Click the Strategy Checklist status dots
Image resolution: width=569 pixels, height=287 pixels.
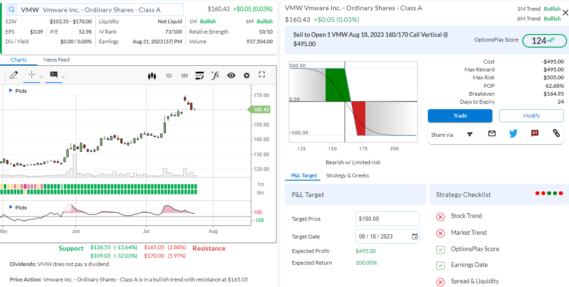(x=550, y=193)
